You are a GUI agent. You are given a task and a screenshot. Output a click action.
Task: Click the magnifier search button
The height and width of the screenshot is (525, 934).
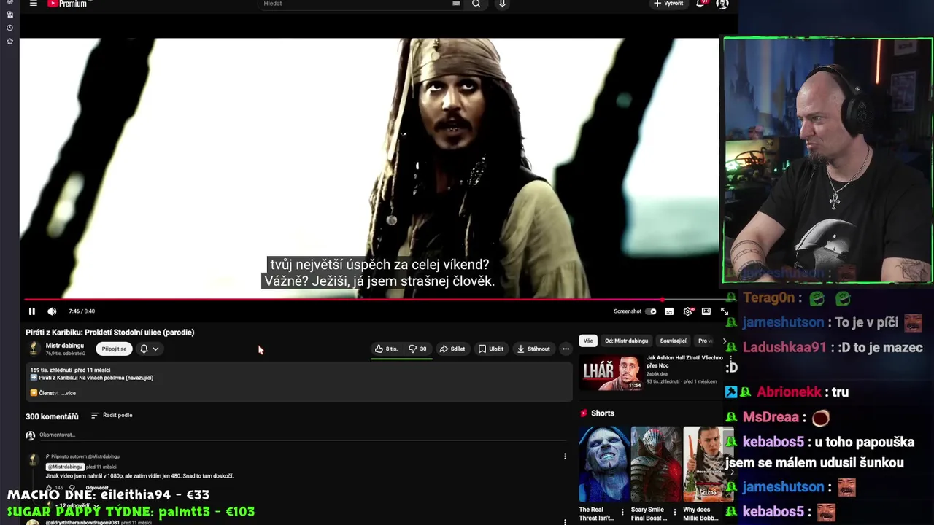476,4
